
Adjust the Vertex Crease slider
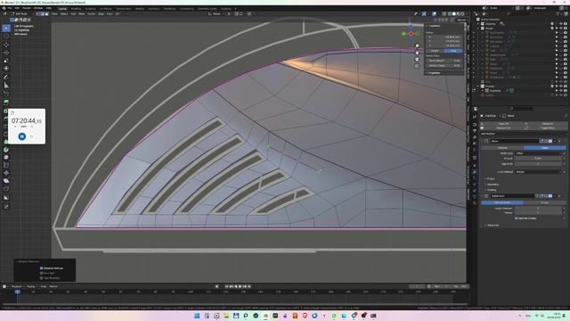tap(444, 65)
